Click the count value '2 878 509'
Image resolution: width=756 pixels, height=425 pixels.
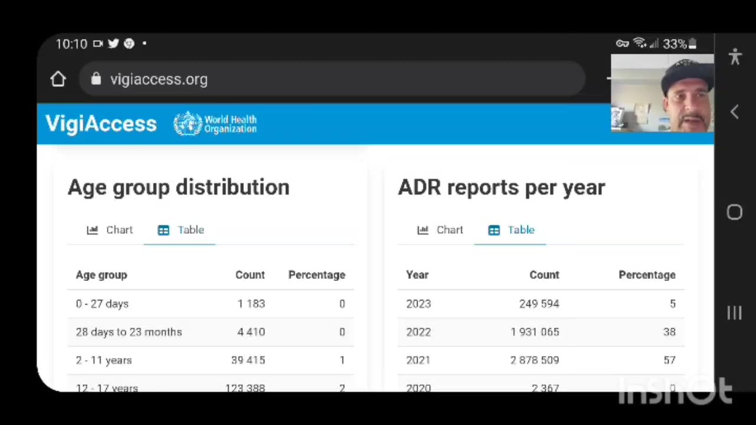coord(535,360)
